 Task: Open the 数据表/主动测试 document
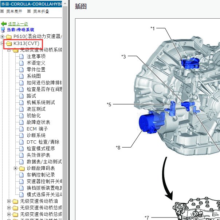[44, 162]
